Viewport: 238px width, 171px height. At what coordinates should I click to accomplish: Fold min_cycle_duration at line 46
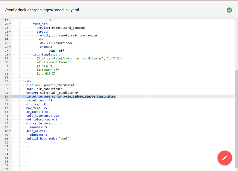(10, 123)
